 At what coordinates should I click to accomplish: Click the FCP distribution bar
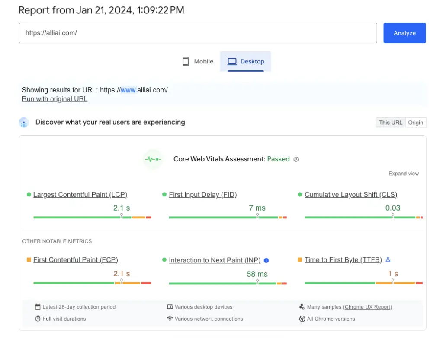click(x=93, y=283)
